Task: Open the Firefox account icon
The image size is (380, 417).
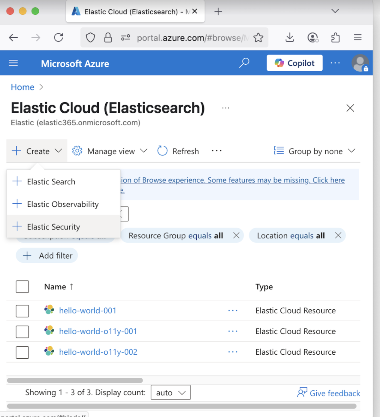Action: [x=313, y=38]
